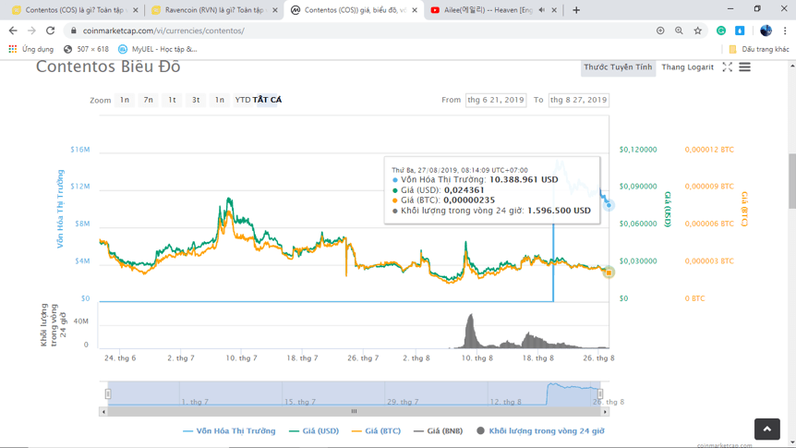796x448 pixels.
Task: Go forward in browser history
Action: 31,30
